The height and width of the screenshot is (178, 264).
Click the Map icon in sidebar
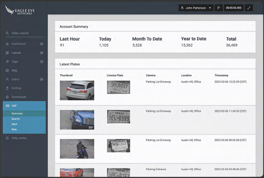7,71
